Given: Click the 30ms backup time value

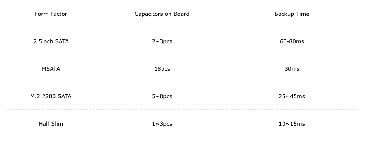Looking at the screenshot, I should tap(292, 69).
